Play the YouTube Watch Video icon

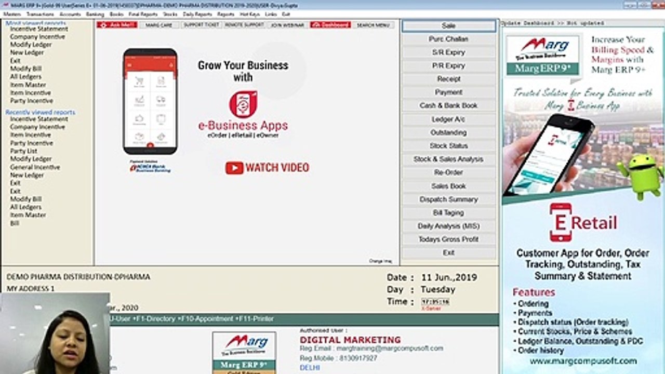pyautogui.click(x=234, y=168)
